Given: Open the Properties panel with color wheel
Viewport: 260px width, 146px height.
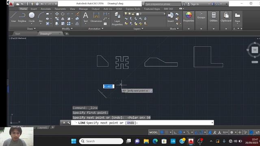Looking at the screenshot, I should coord(188,17).
